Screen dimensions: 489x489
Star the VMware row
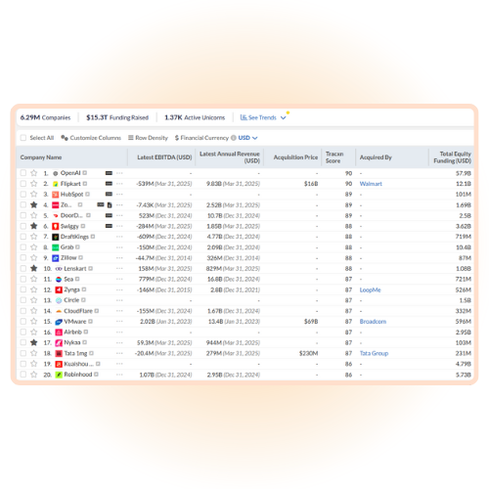pyautogui.click(x=33, y=321)
